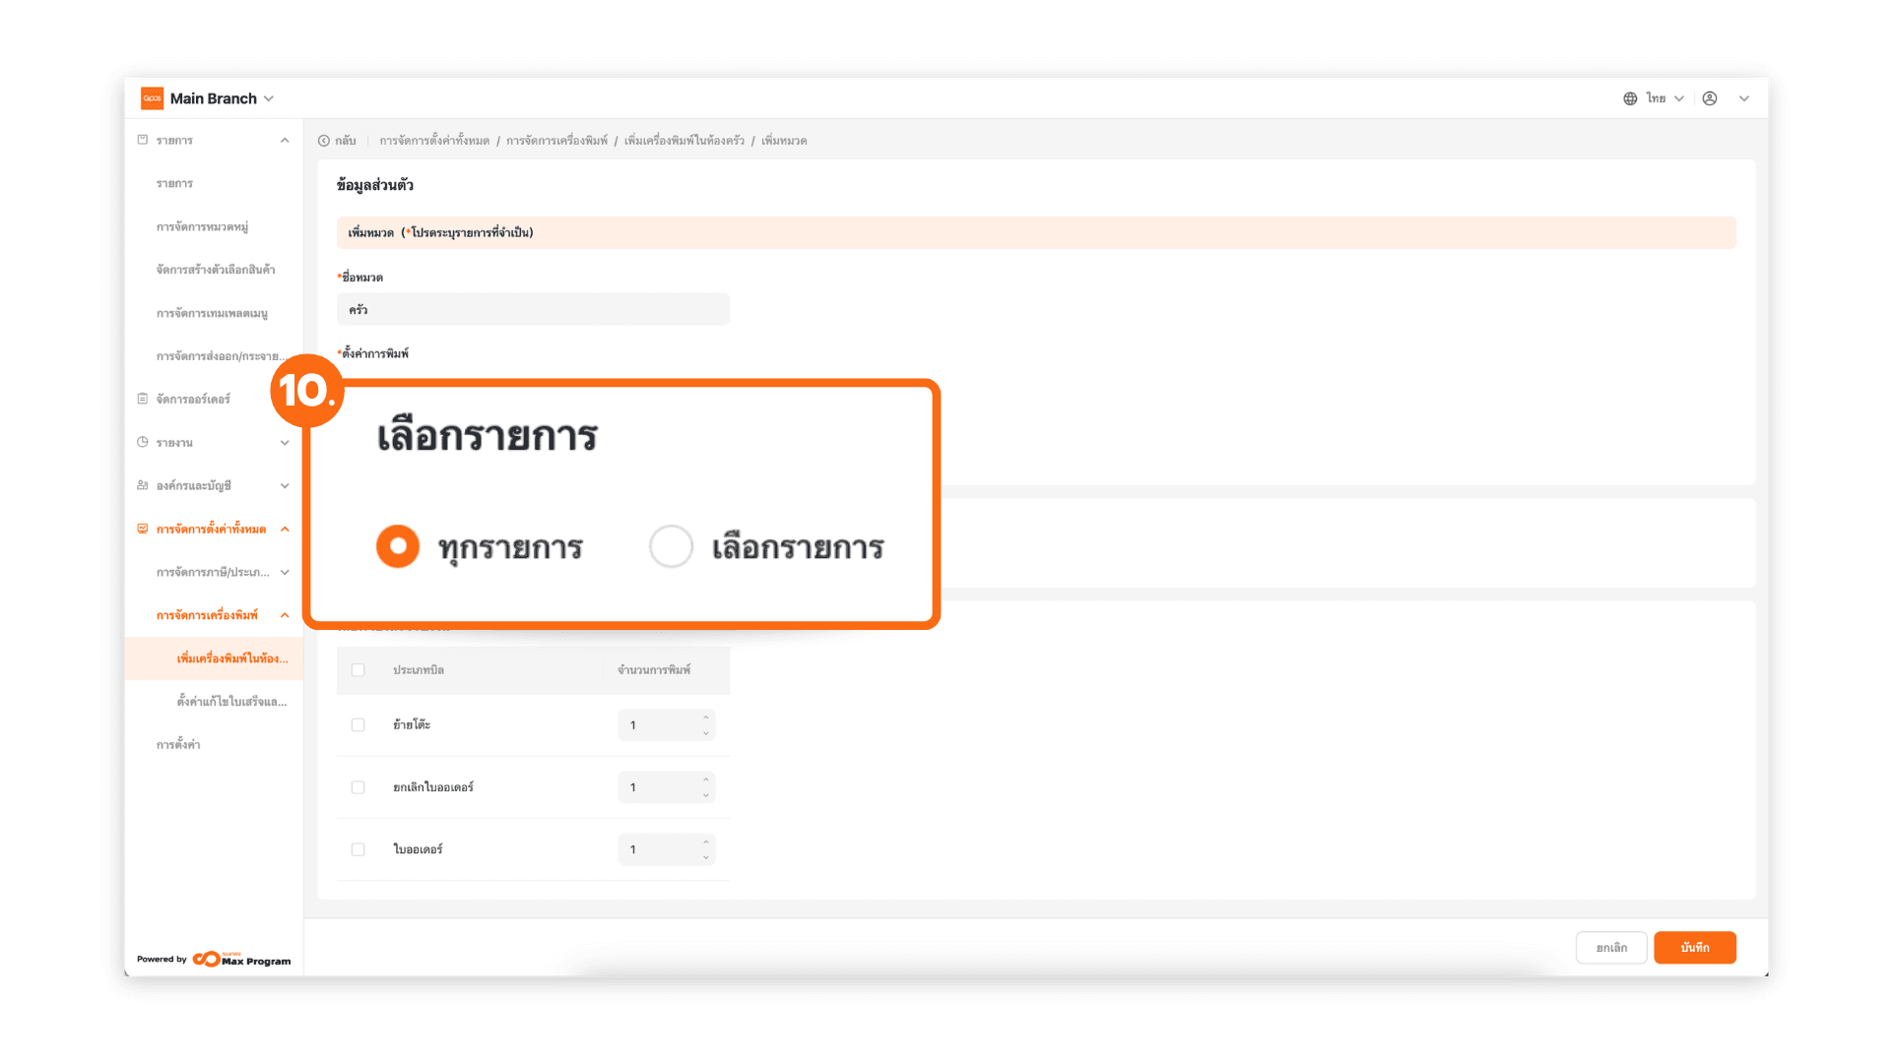Go to การตั้งค่า sidebar item

pos(178,745)
